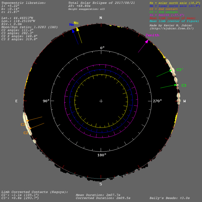
Task: Click the N compass label at top
Action: coord(101,18)
